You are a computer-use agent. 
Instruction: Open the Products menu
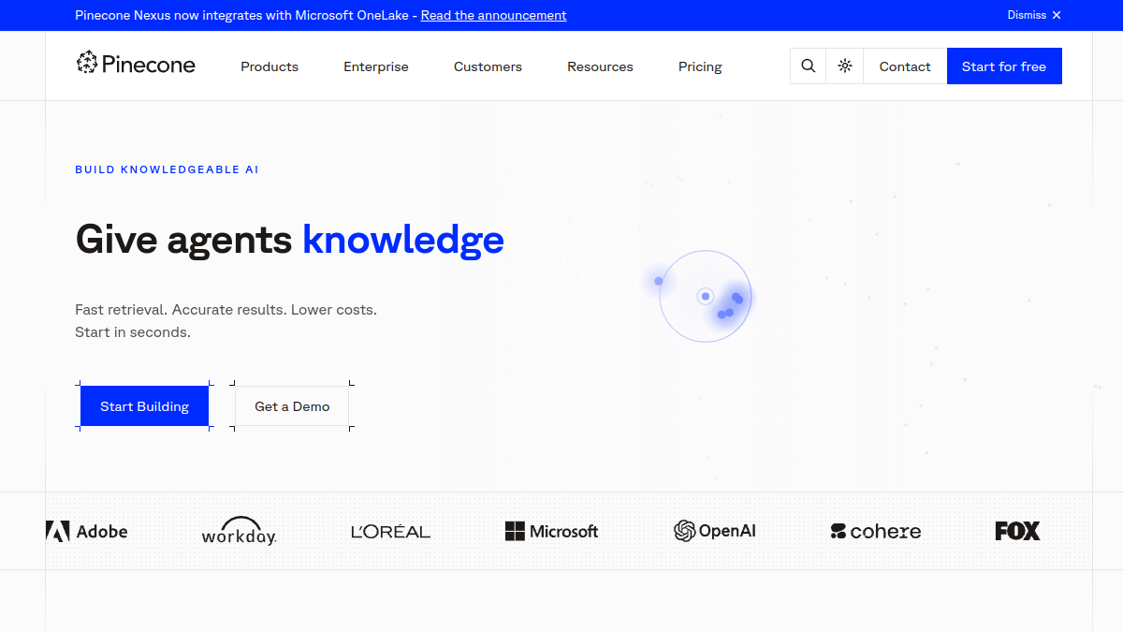(270, 66)
